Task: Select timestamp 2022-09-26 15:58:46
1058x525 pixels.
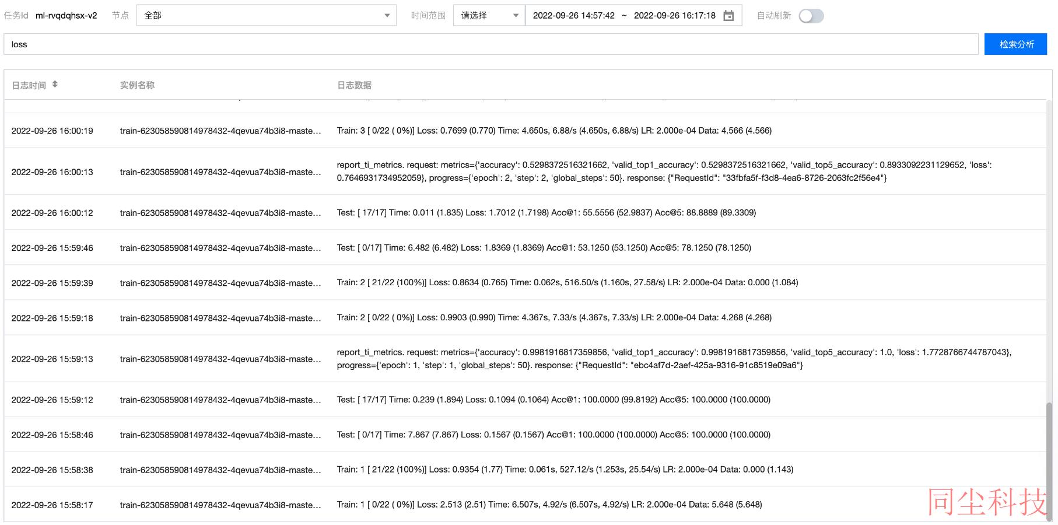Action: coord(52,435)
